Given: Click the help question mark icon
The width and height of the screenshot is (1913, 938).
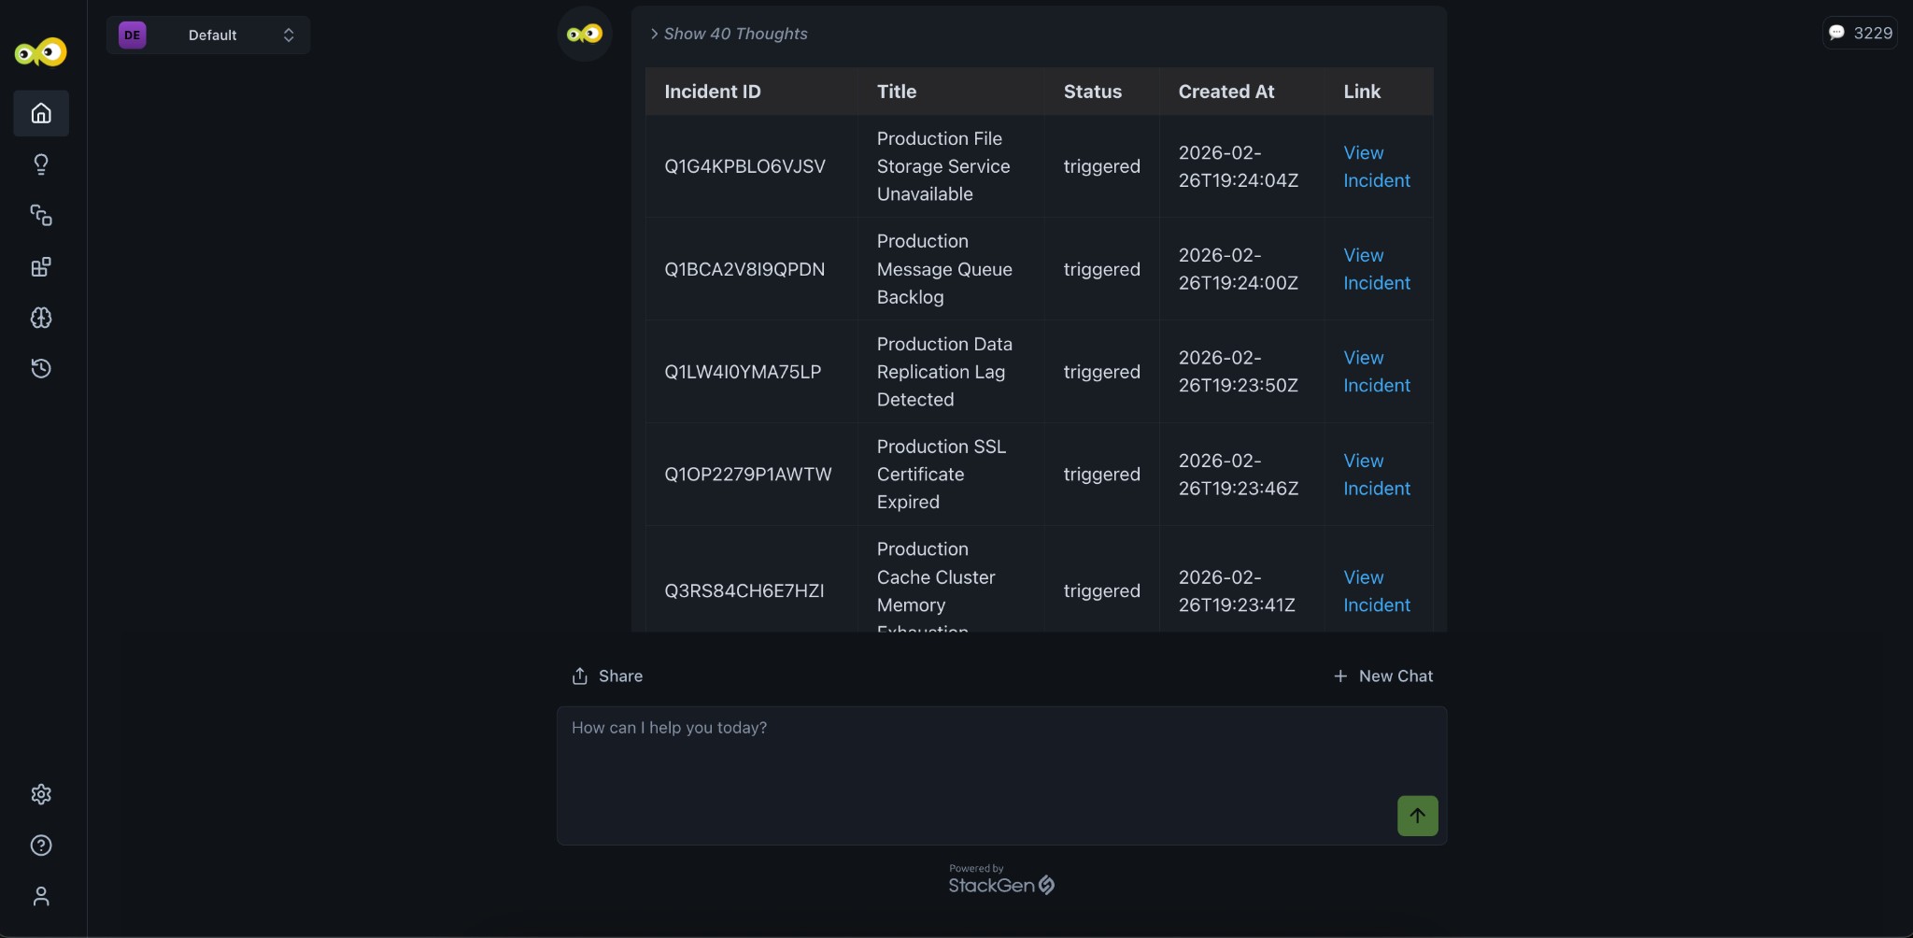Looking at the screenshot, I should [x=41, y=846].
